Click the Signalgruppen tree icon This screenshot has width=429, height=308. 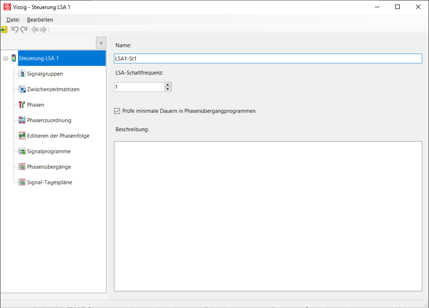pyautogui.click(x=22, y=74)
